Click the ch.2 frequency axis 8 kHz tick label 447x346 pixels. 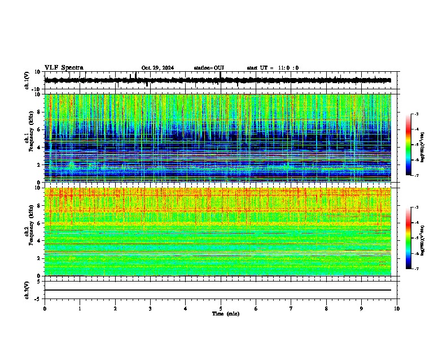[x=40, y=206]
